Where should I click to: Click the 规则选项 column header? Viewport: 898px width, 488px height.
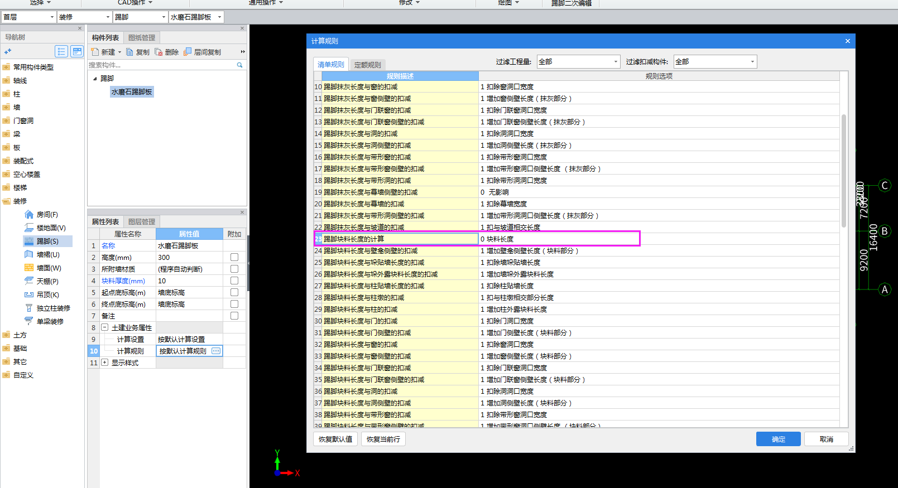pos(659,76)
